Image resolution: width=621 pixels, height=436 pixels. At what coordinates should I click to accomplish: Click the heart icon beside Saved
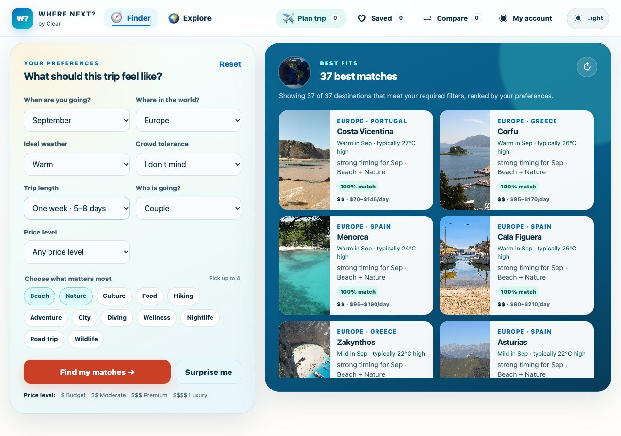tap(361, 18)
